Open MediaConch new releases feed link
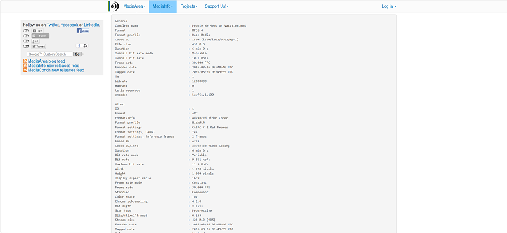Screen dimensions: 507x233 (56, 70)
